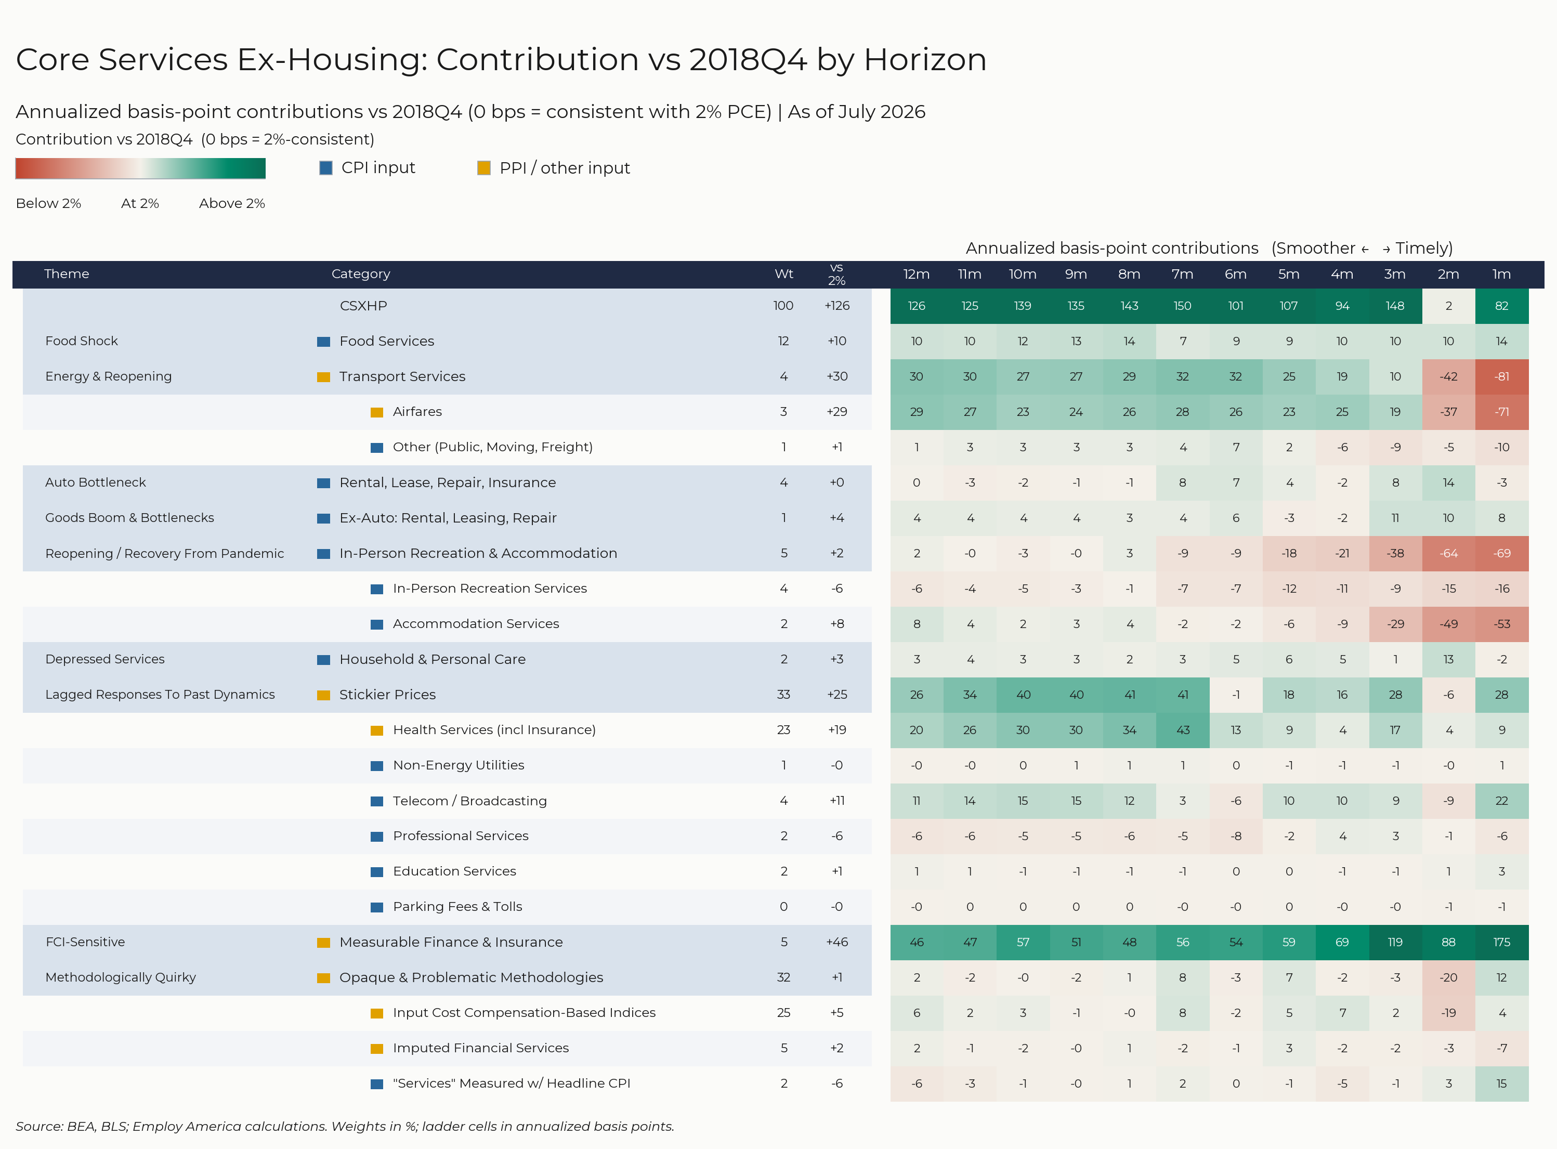Click the Methodologically Quirky theme label
Viewport: 1557px width, 1149px height.
[x=120, y=978]
